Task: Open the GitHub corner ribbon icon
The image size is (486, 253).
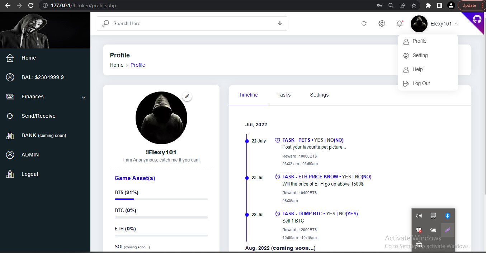Action: click(477, 19)
